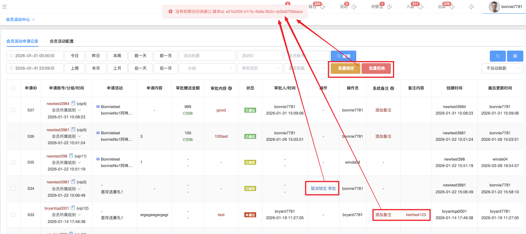This screenshot has width=526, height=234.
Task: Select the 会员活动申请记录 tab
Action: 22,41
